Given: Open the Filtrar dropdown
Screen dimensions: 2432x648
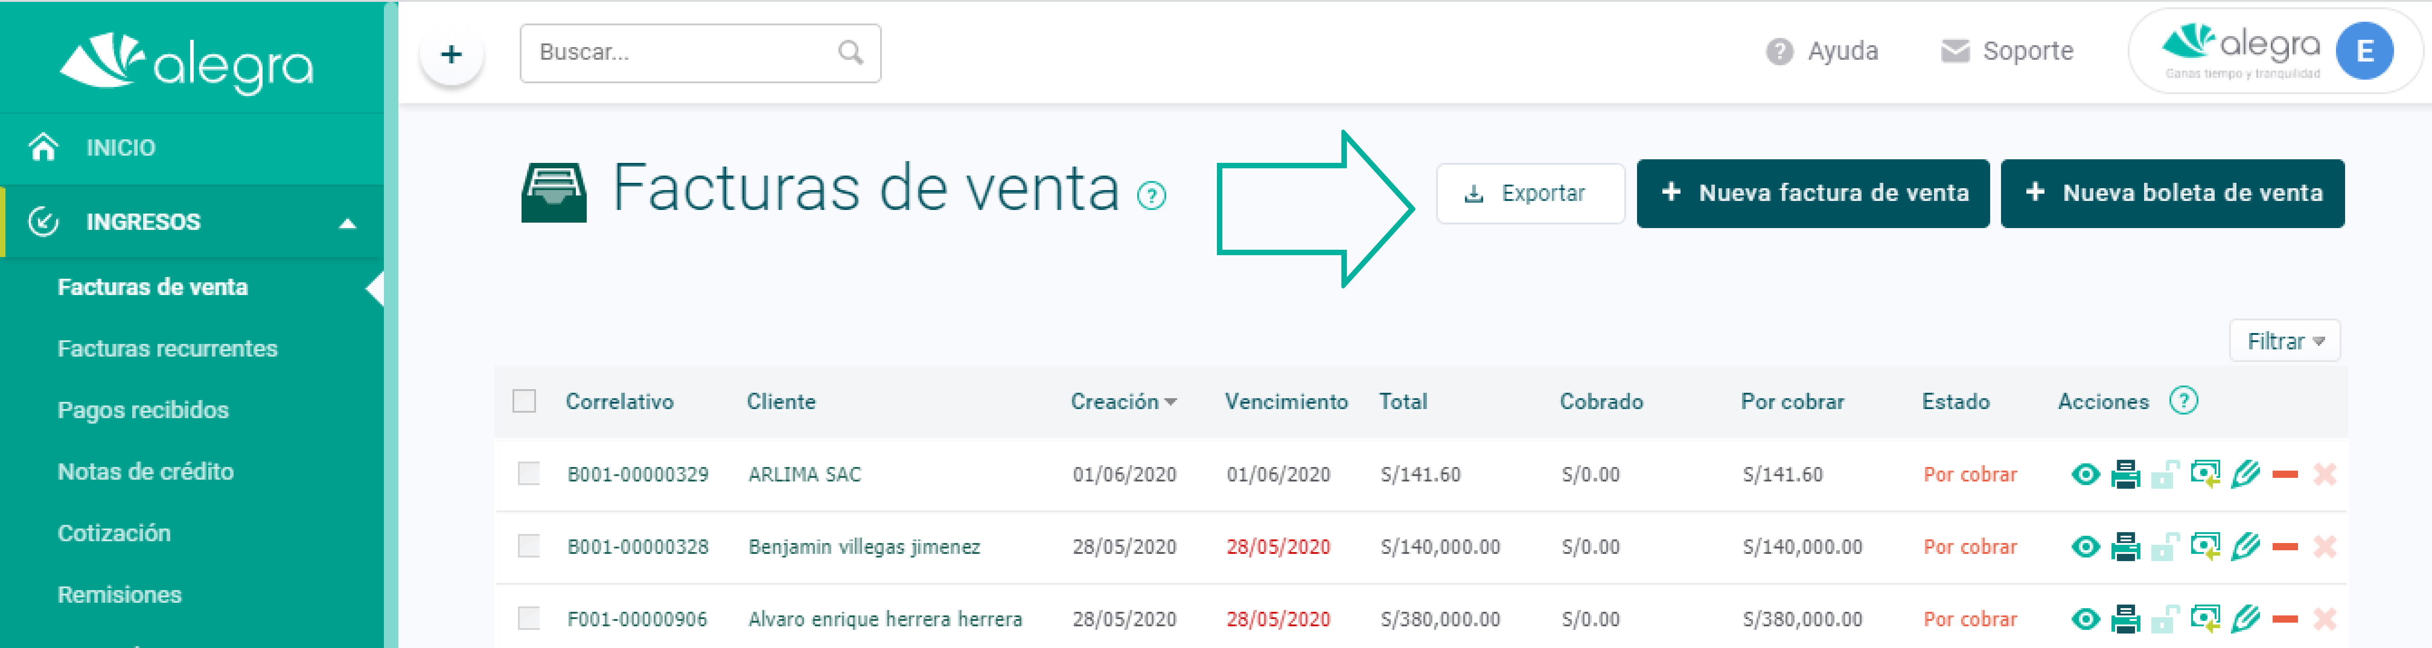Looking at the screenshot, I should tap(2284, 340).
